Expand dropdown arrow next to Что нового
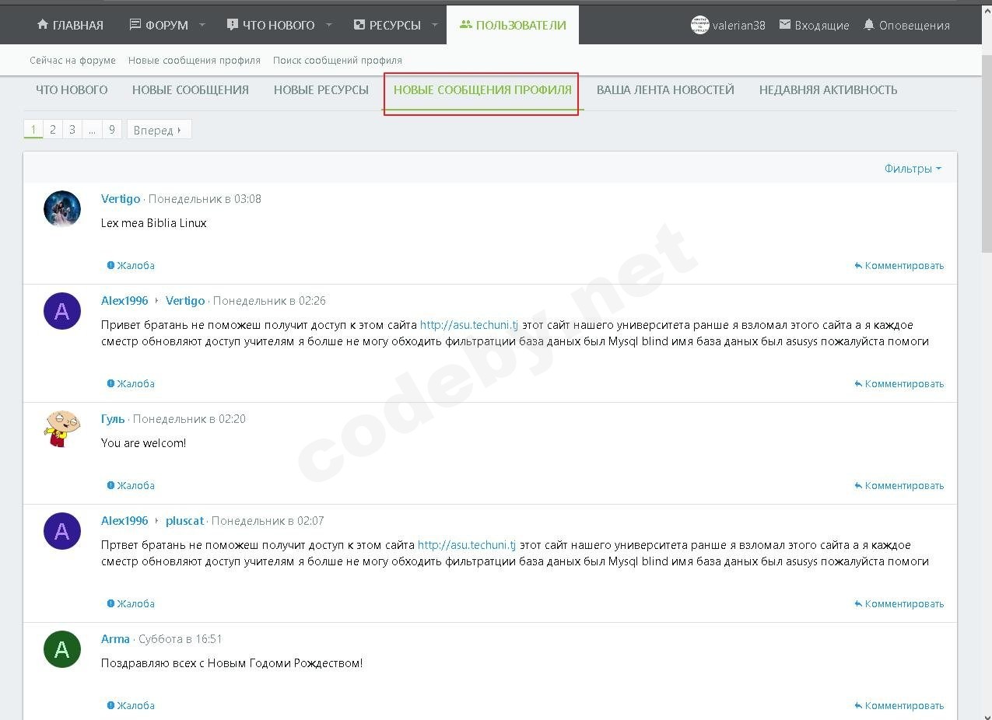992x720 pixels. (328, 25)
